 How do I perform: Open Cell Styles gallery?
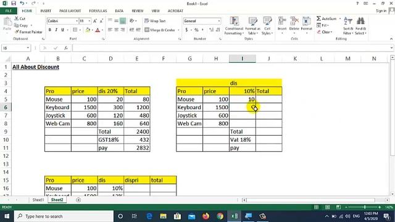(267, 26)
